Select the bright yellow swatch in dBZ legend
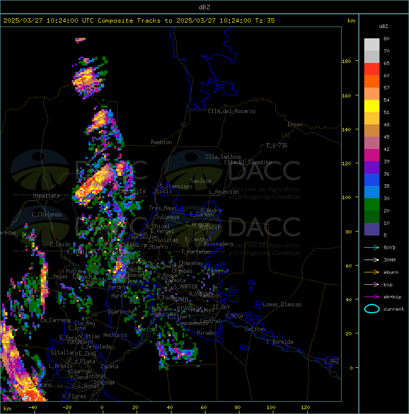The image size is (409, 414). tap(372, 106)
